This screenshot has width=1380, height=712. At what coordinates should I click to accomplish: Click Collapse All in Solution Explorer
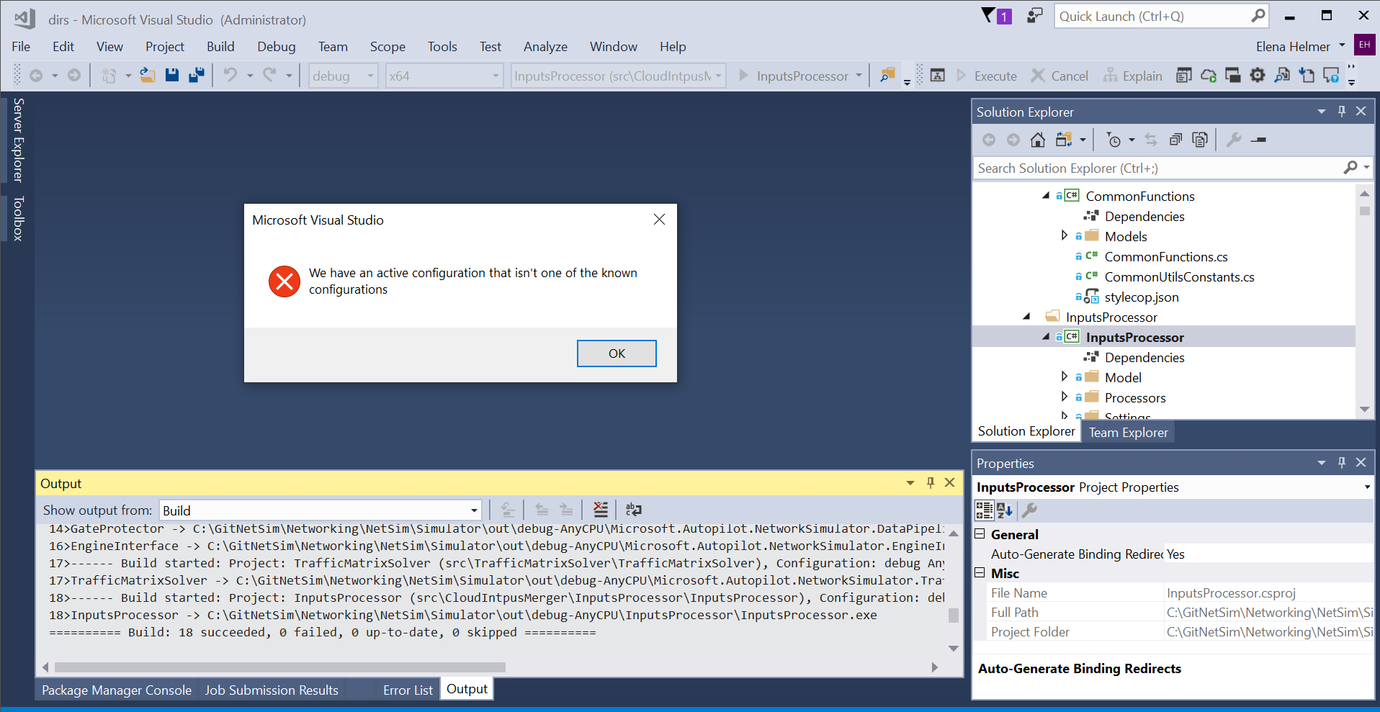click(x=1175, y=140)
